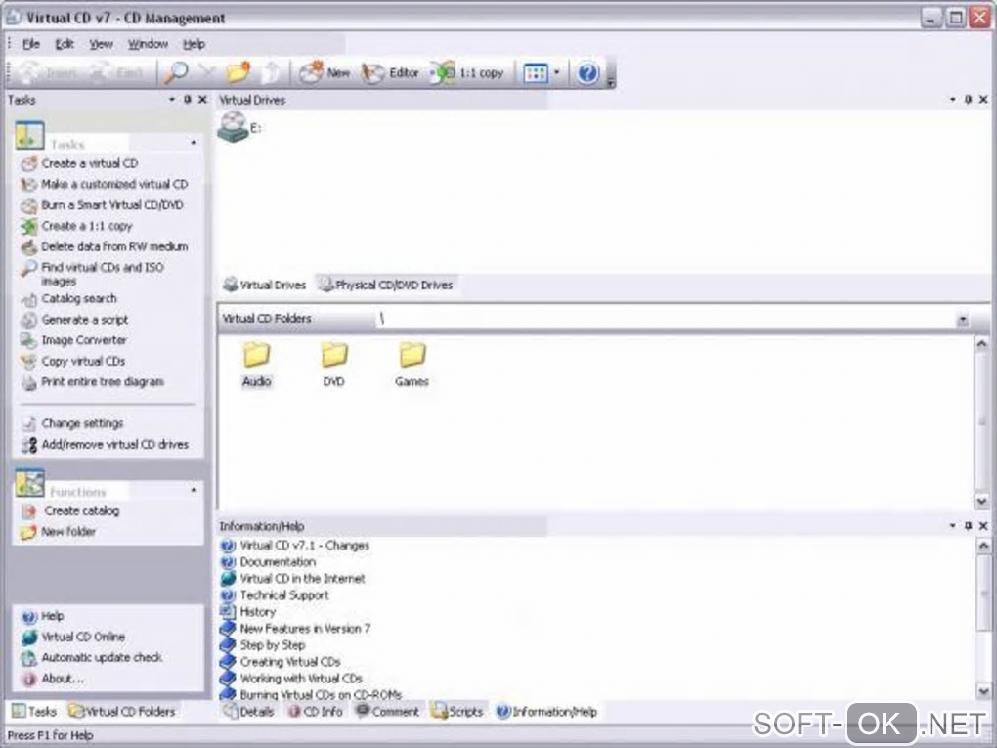Close the Tasks panel
Viewport: 997px width, 748px height.
tap(203, 100)
